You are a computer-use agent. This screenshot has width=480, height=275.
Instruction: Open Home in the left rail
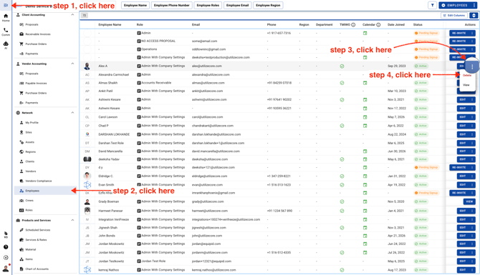pyautogui.click(x=6, y=18)
